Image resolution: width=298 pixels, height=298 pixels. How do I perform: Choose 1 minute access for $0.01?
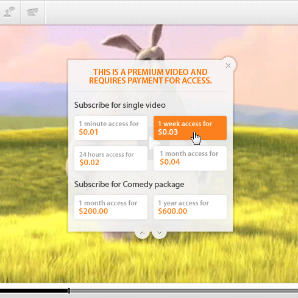(111, 128)
